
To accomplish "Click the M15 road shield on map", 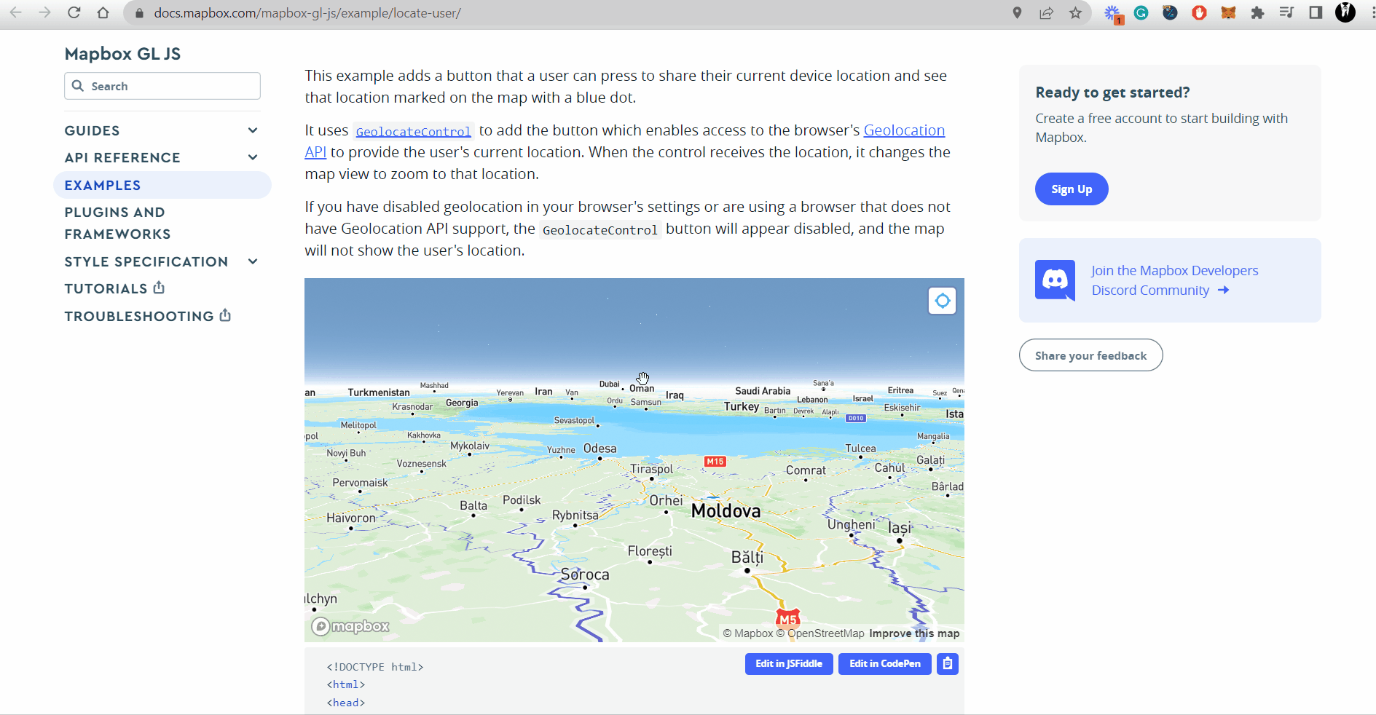I will tap(715, 462).
